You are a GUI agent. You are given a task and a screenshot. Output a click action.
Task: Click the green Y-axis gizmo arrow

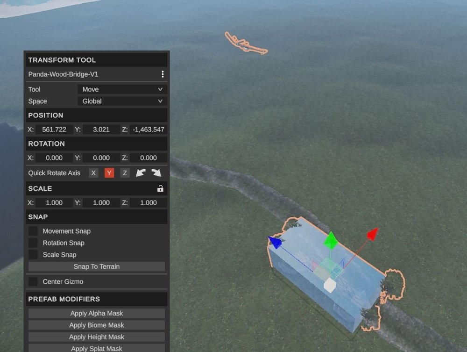point(331,240)
